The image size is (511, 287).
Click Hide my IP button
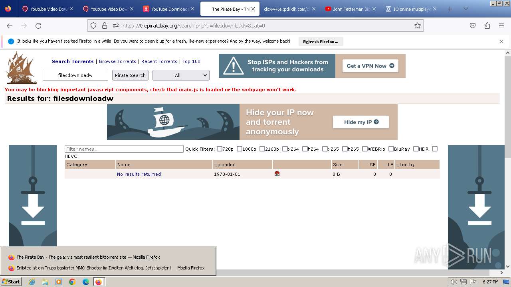pyautogui.click(x=361, y=122)
